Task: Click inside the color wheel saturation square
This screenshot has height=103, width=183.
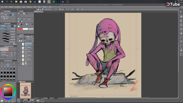Action: tap(8, 92)
